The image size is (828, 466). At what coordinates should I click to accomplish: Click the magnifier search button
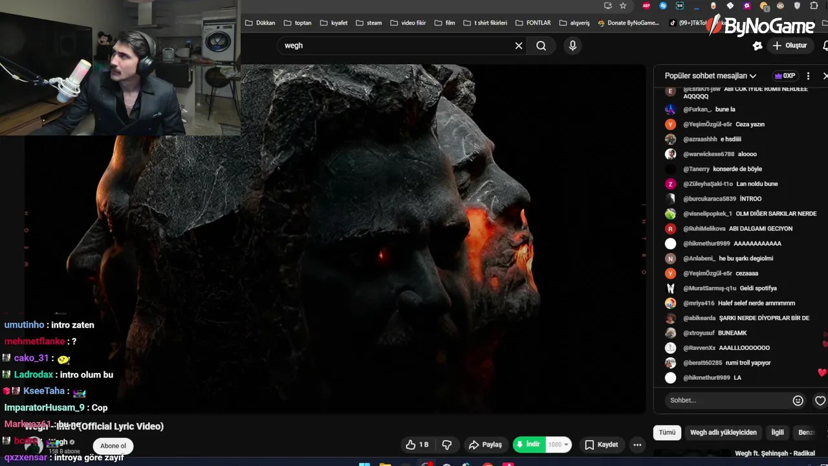pyautogui.click(x=541, y=45)
